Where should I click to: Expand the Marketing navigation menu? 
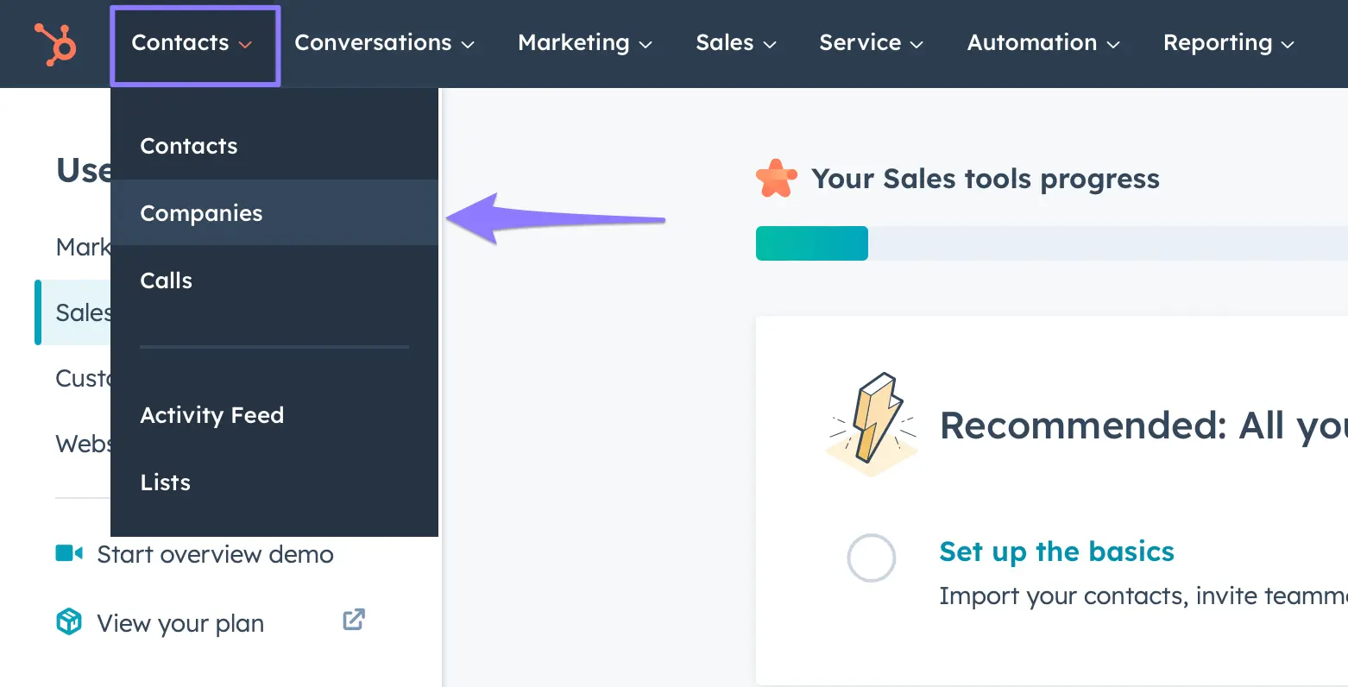click(584, 43)
